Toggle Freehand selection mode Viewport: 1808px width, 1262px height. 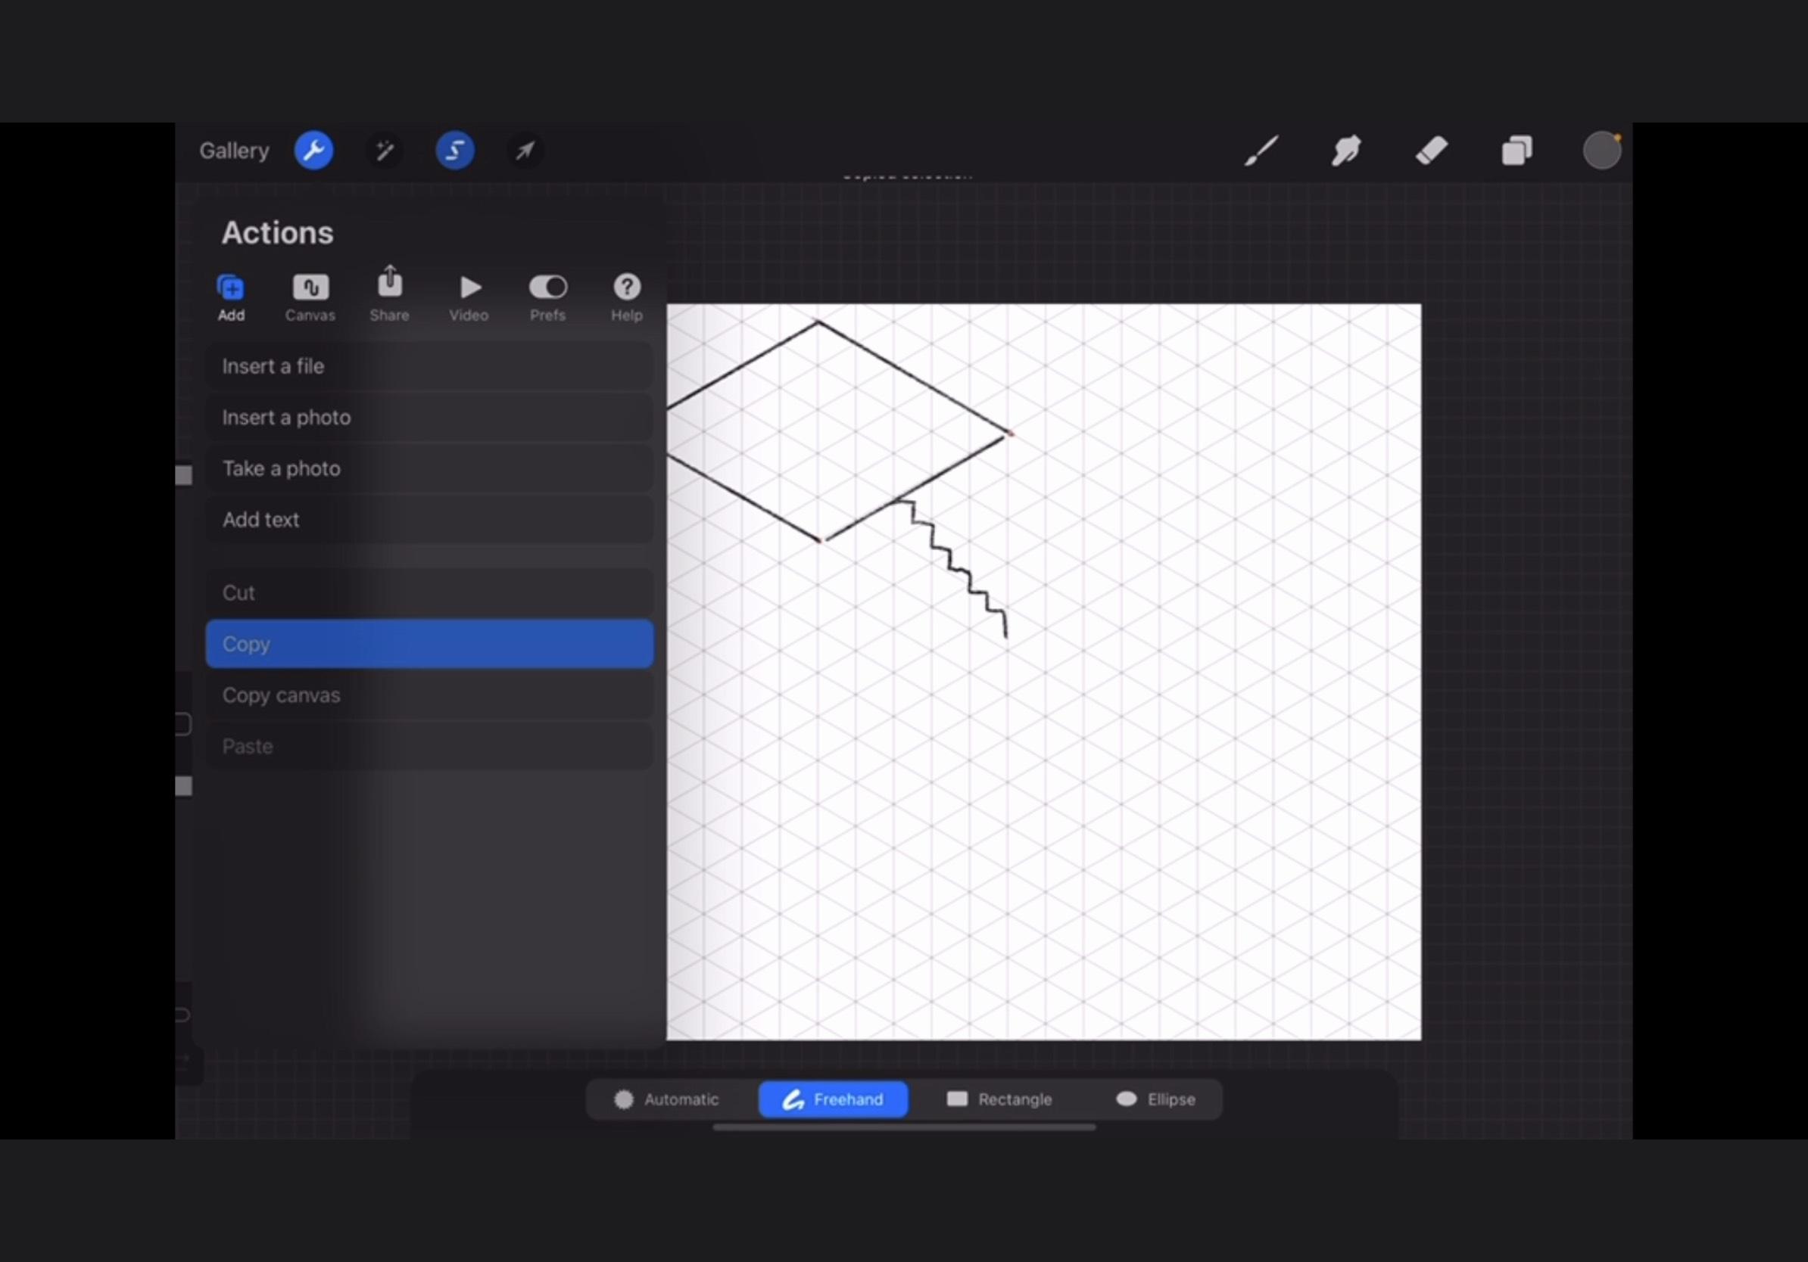point(834,1099)
